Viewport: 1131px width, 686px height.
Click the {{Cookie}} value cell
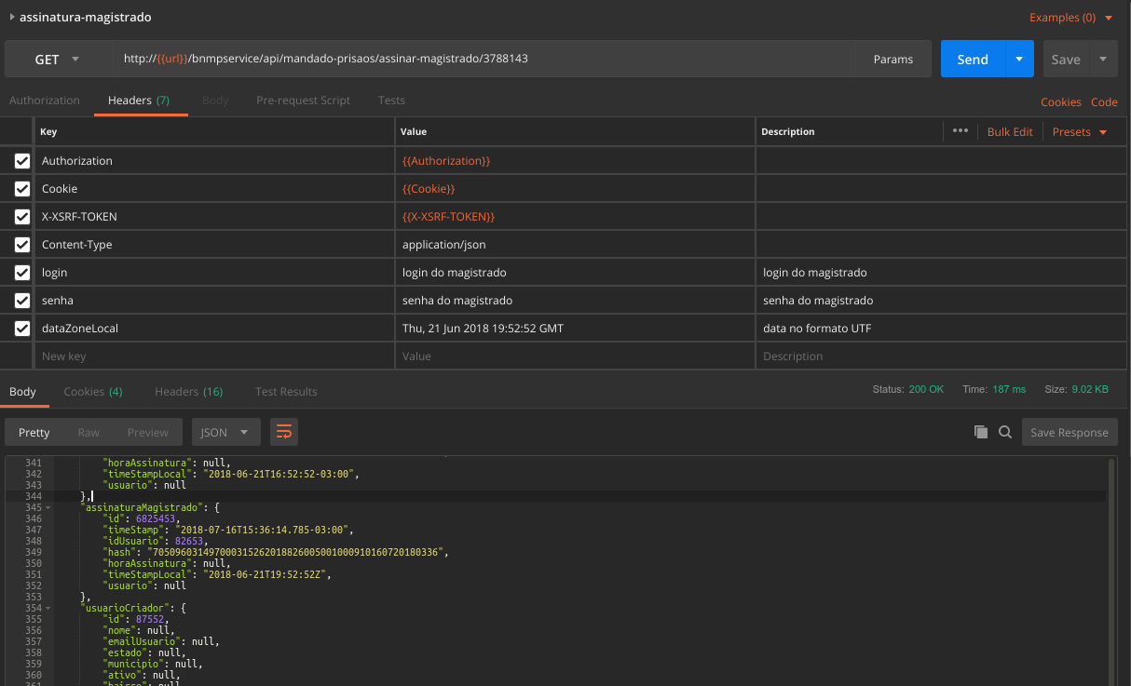pos(575,189)
